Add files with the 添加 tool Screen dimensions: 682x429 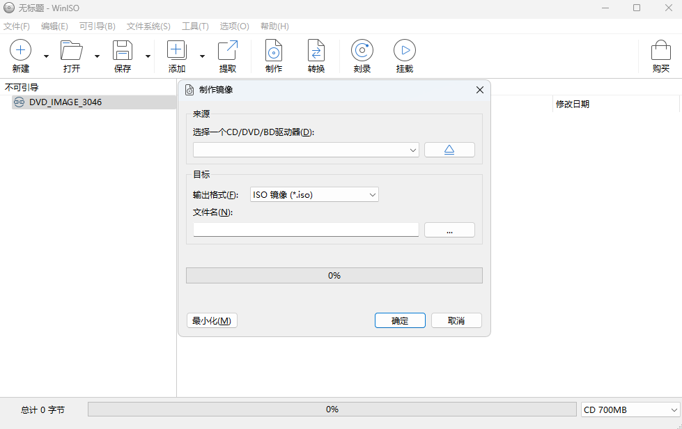point(176,55)
